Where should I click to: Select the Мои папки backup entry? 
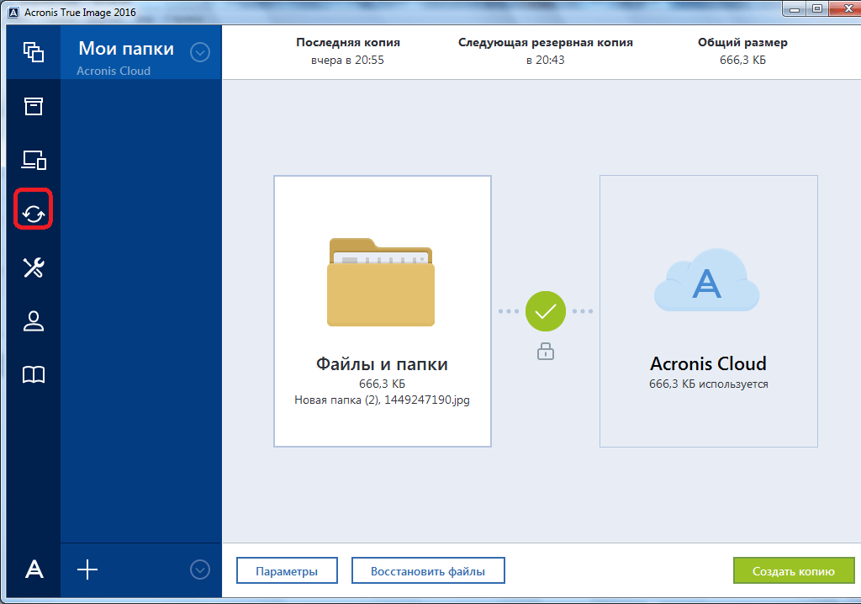tap(126, 57)
